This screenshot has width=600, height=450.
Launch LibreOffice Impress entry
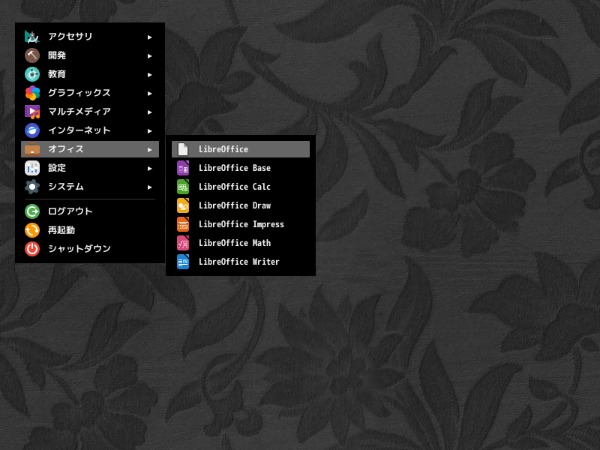tap(241, 224)
